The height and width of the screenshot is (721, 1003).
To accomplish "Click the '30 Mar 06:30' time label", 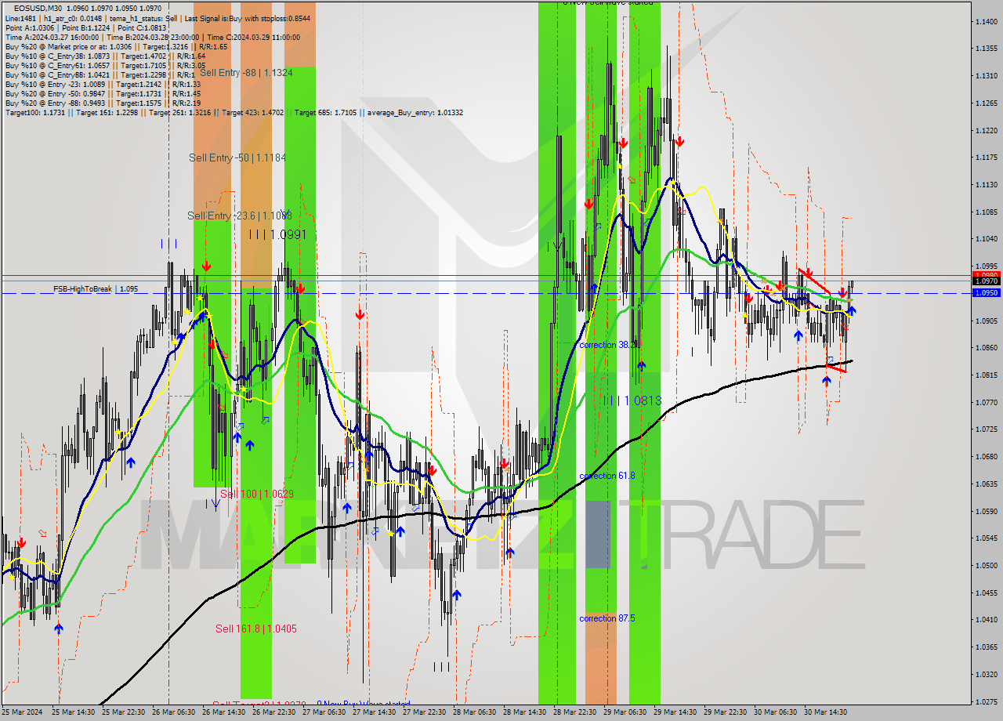I will (x=776, y=712).
